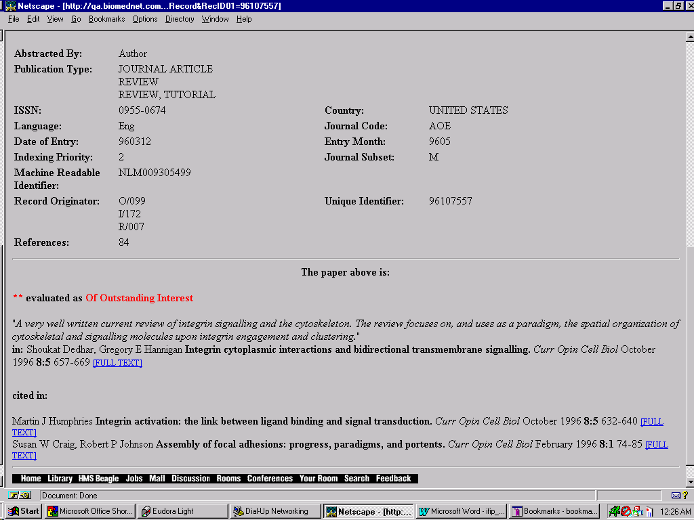694x520 pixels.
Task: Switch to Dial-Up Networking taskbar item
Action: click(274, 511)
